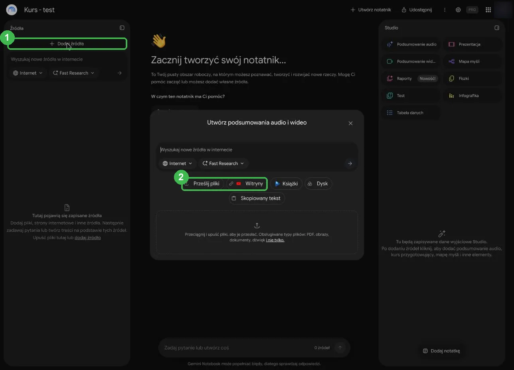Image resolution: width=514 pixels, height=370 pixels.
Task: Create a Podsumowanie audio in Studio
Action: (x=411, y=44)
